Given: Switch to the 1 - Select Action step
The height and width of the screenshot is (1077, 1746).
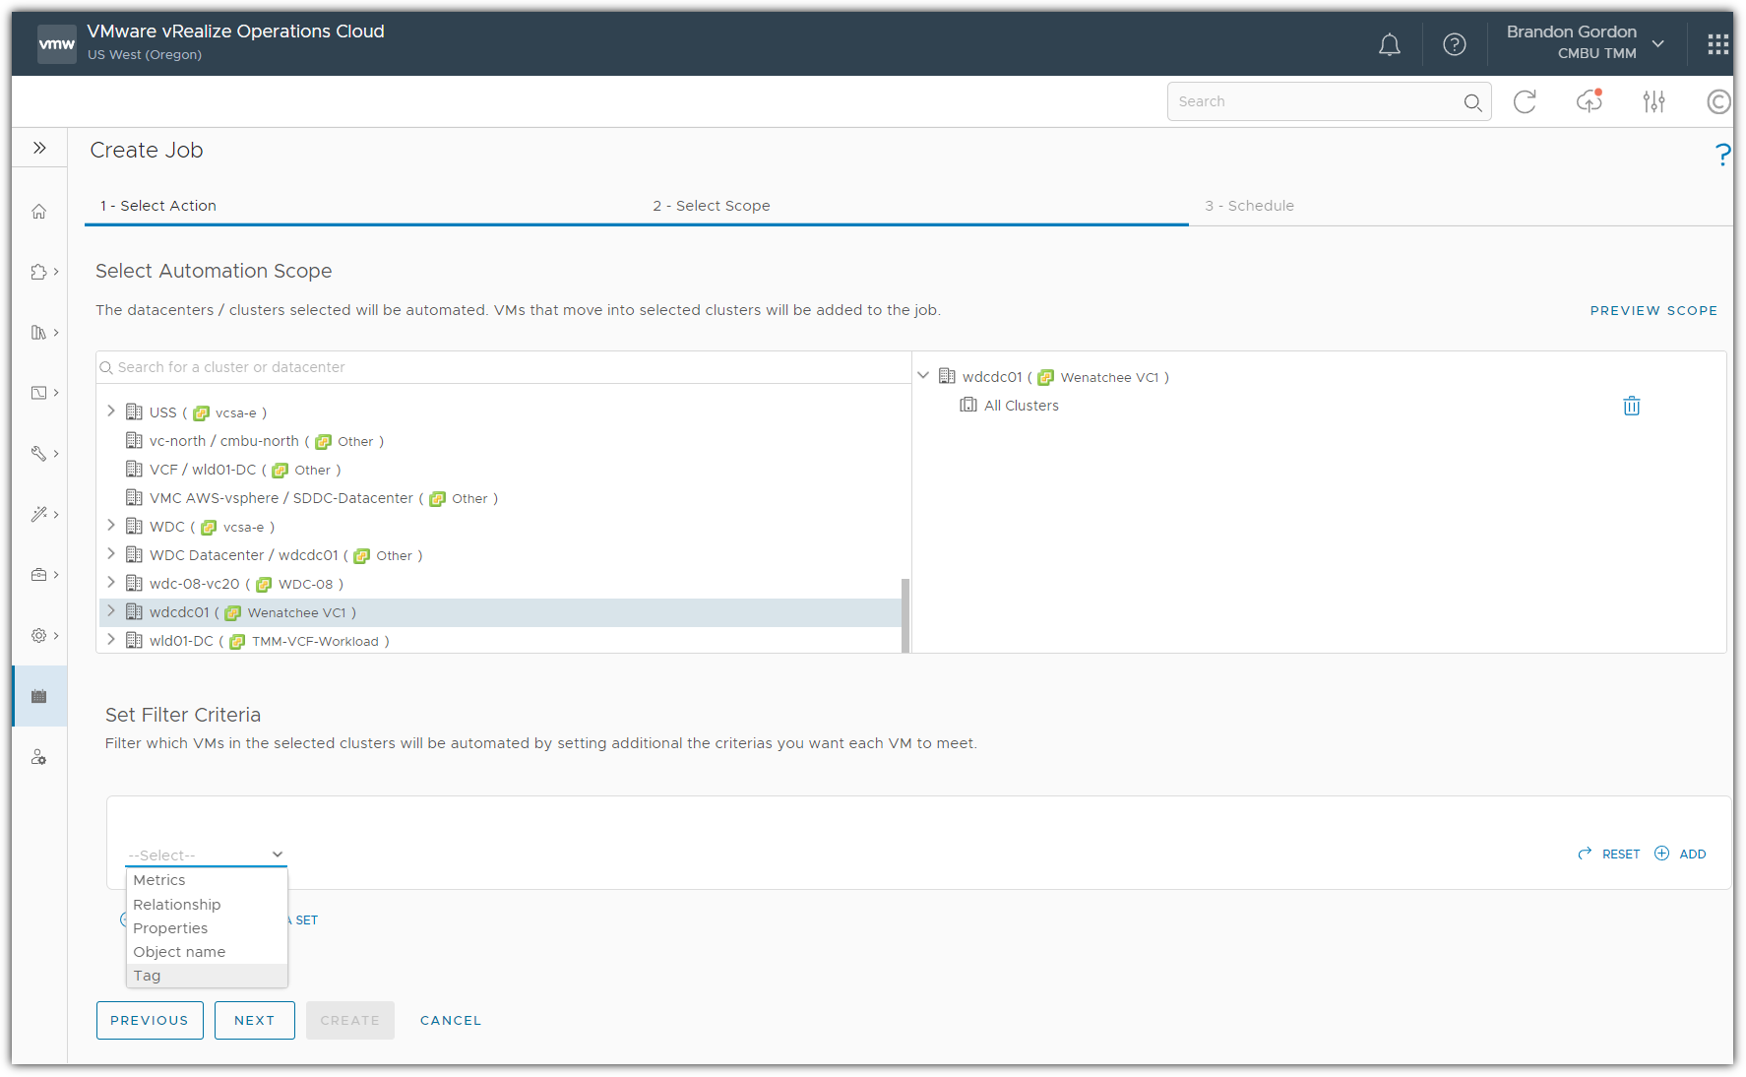Looking at the screenshot, I should [x=158, y=206].
